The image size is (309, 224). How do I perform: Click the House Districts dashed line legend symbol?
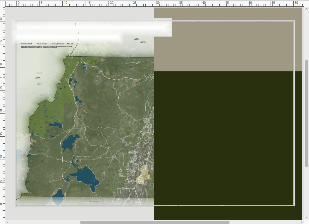click(x=36, y=44)
